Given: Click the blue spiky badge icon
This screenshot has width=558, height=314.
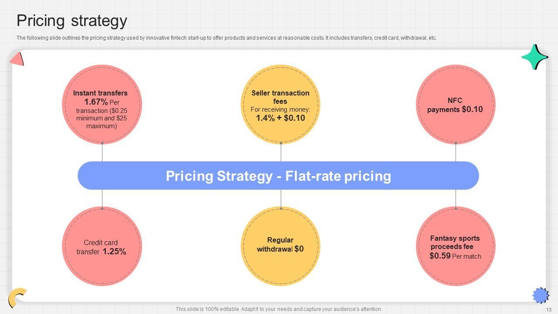Looking at the screenshot, I should pos(541,295).
